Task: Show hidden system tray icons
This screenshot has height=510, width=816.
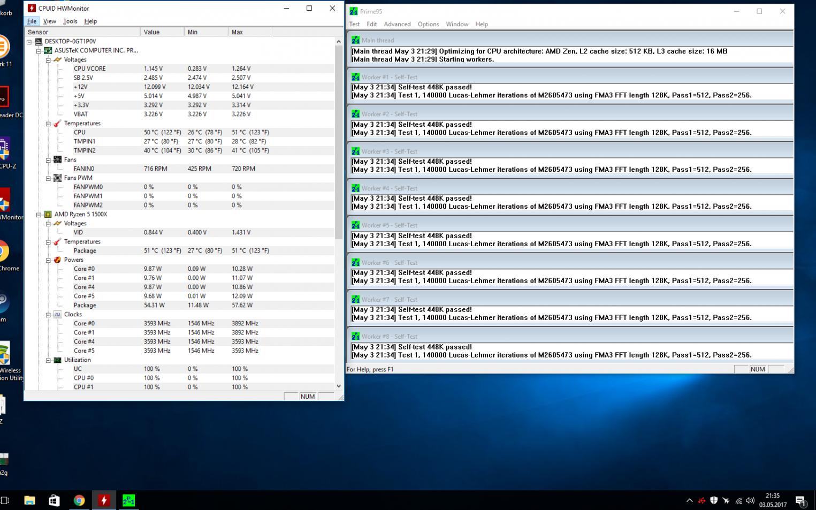Action: (689, 501)
